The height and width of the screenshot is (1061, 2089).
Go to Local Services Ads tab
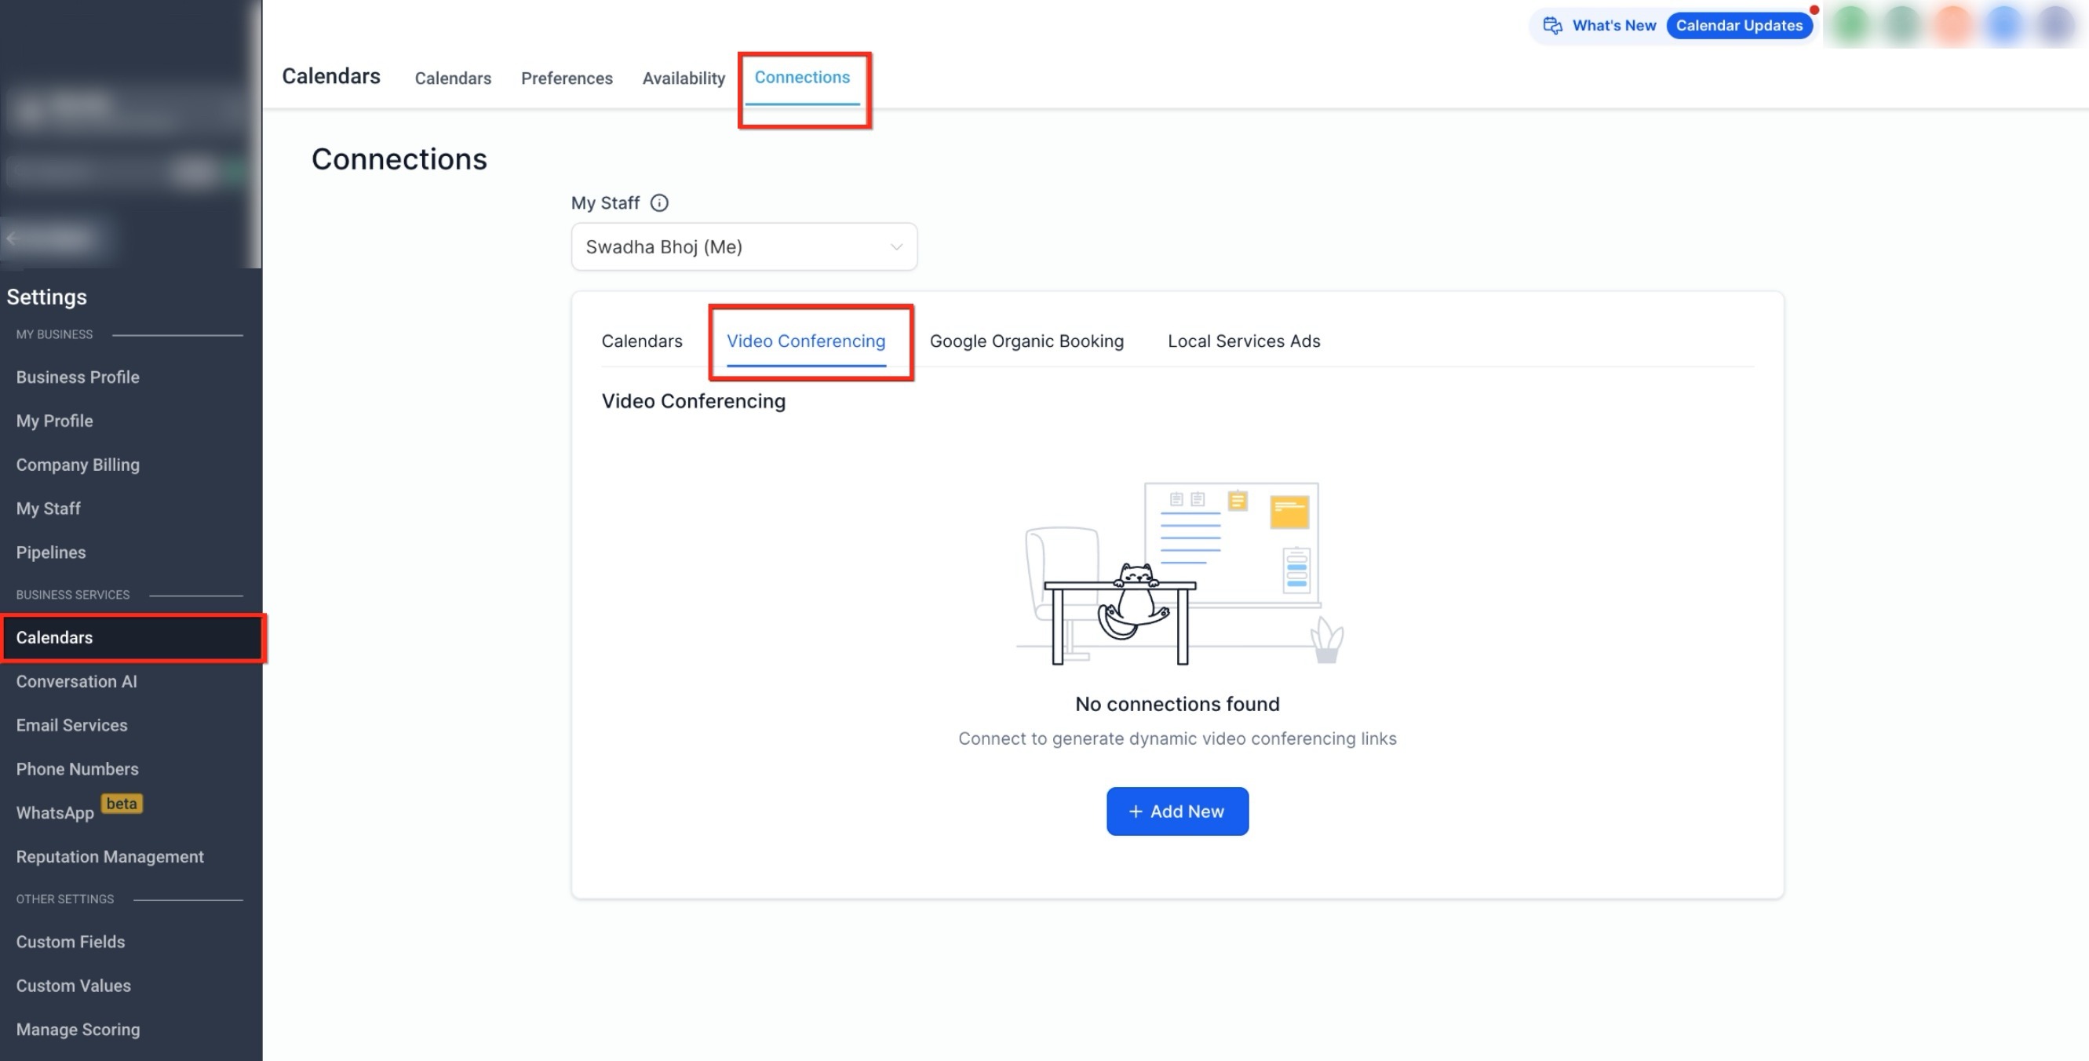click(1243, 341)
